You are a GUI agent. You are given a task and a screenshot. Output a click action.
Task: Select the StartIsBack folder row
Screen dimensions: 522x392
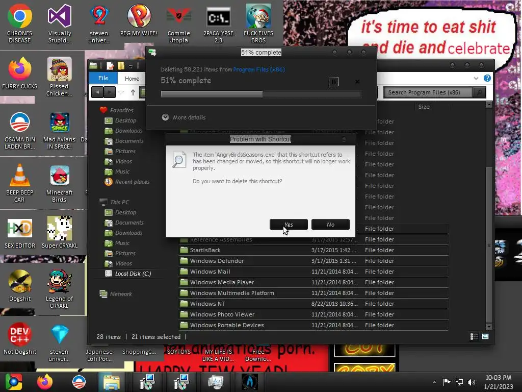[314, 250]
